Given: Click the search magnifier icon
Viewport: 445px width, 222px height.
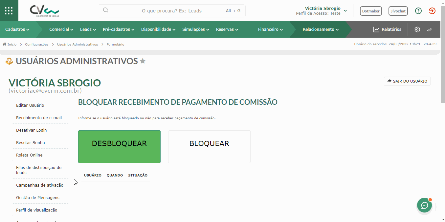Looking at the screenshot, I should [x=105, y=10].
